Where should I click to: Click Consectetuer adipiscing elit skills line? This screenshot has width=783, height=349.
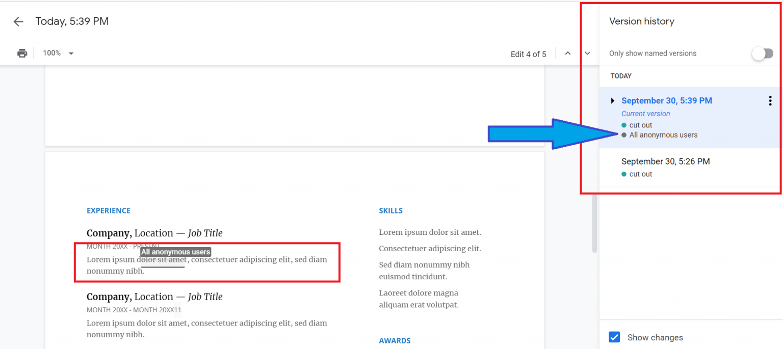coord(430,249)
